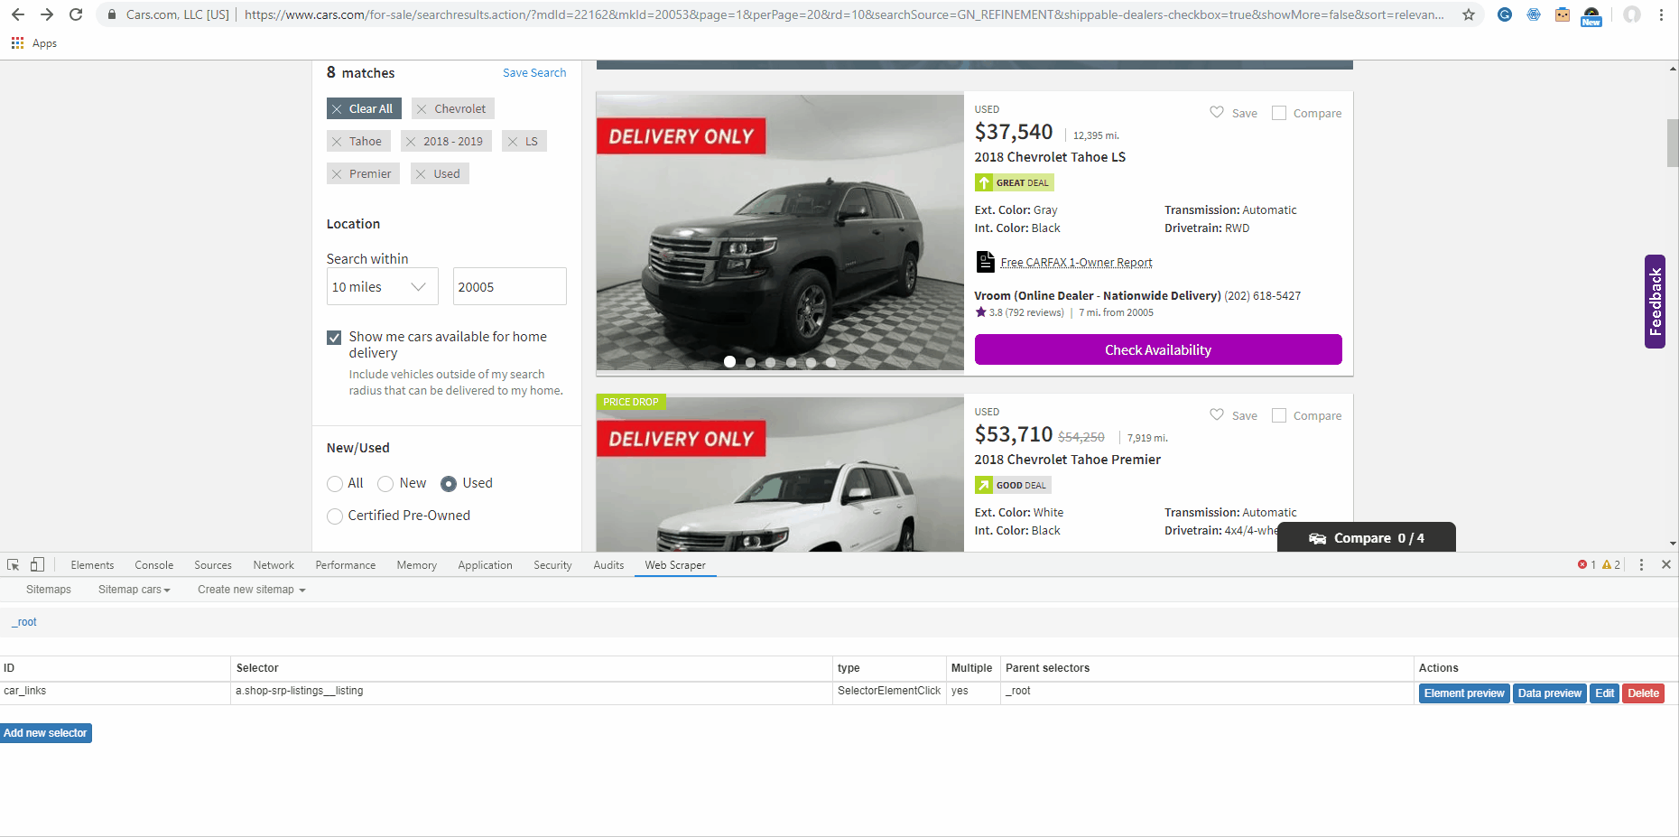Edit the car_links selector
This screenshot has width=1679, height=837.
(x=1604, y=693)
